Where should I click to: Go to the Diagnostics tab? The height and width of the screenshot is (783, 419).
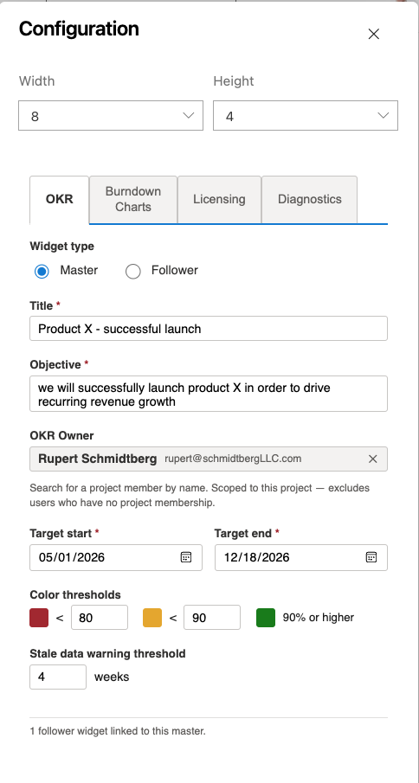click(x=310, y=199)
